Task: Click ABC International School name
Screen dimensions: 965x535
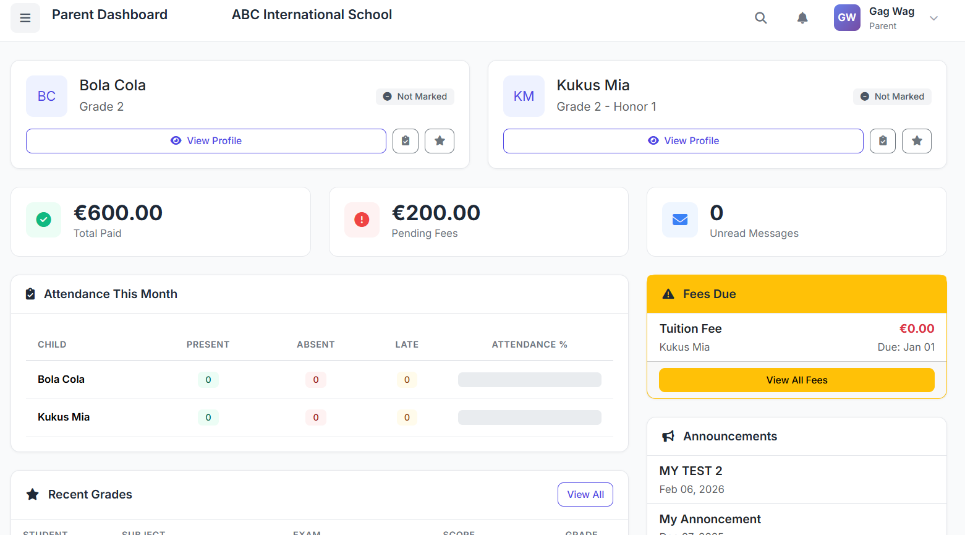Action: (x=312, y=14)
